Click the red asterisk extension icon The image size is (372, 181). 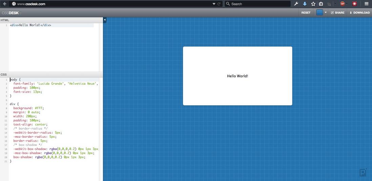point(354,4)
